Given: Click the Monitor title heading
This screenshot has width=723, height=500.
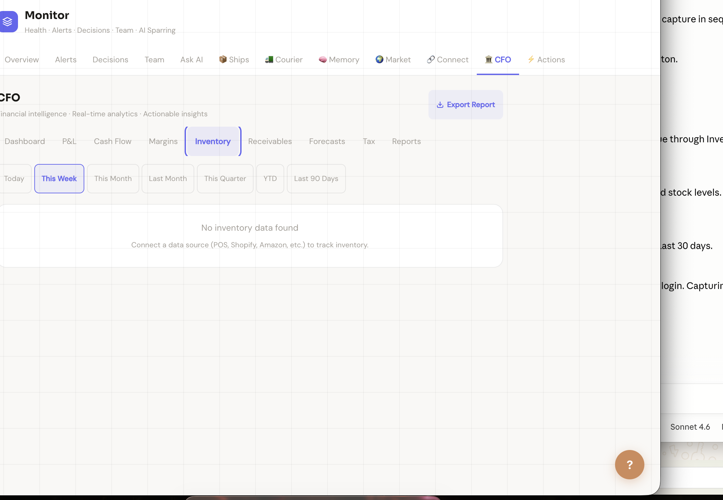Looking at the screenshot, I should click(x=47, y=15).
